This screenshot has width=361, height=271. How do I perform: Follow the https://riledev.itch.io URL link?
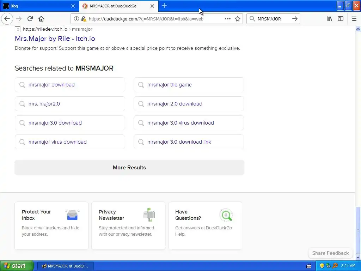point(57,29)
